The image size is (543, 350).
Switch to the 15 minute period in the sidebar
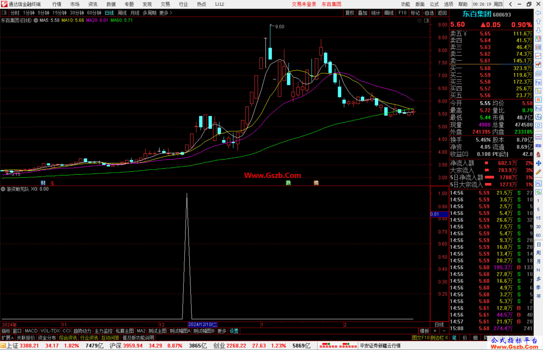pyautogui.click(x=538, y=218)
